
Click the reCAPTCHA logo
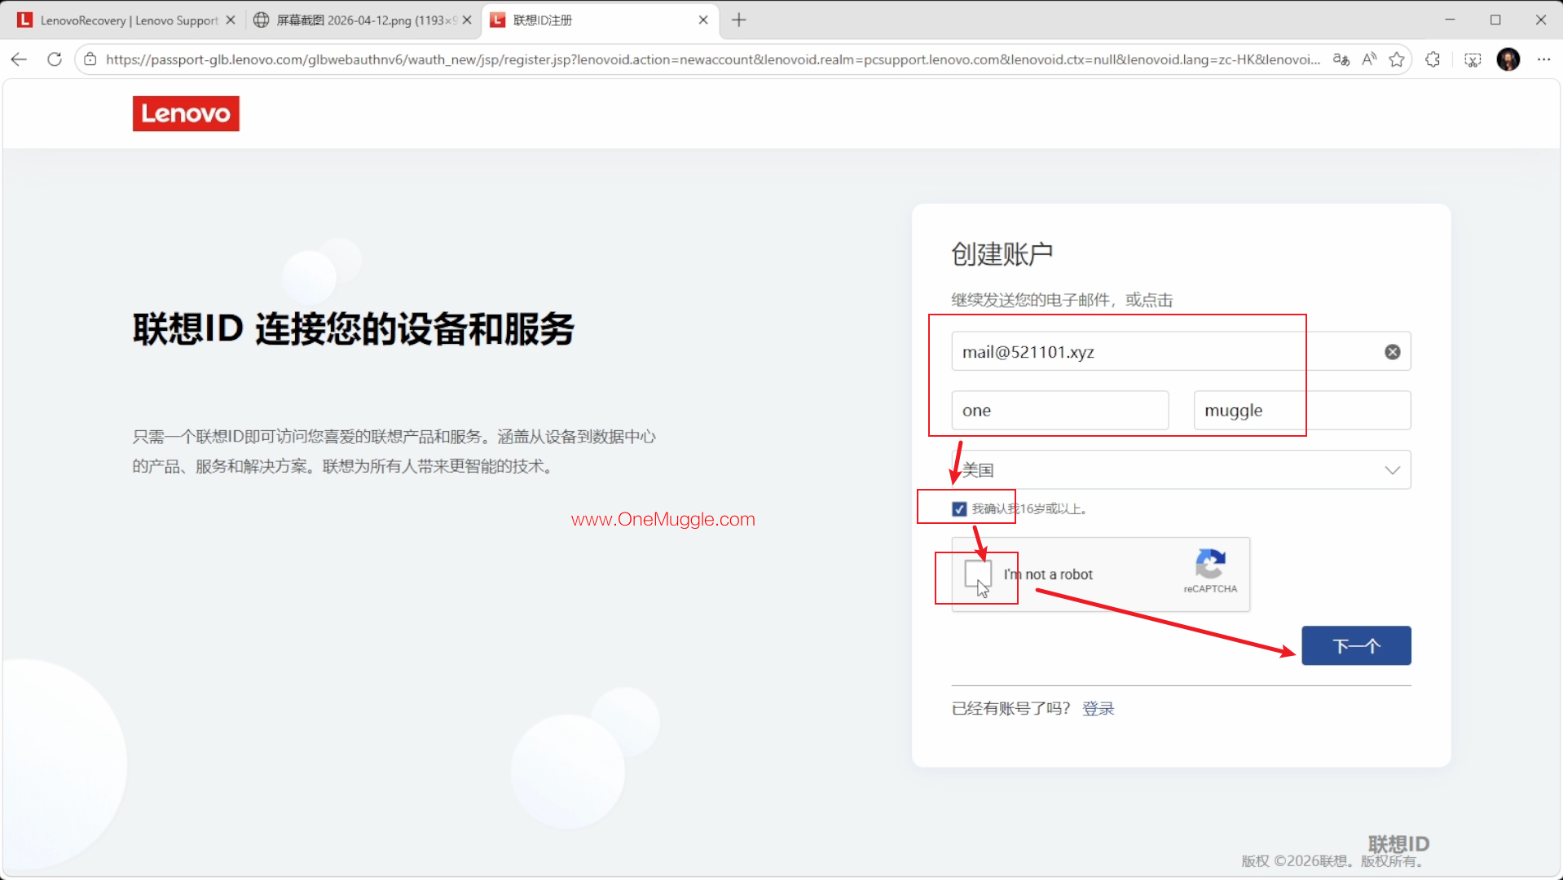1210,564
